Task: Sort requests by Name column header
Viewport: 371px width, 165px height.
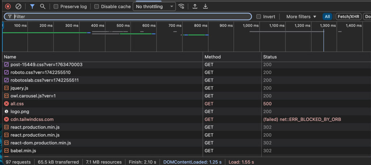Action: point(10,57)
